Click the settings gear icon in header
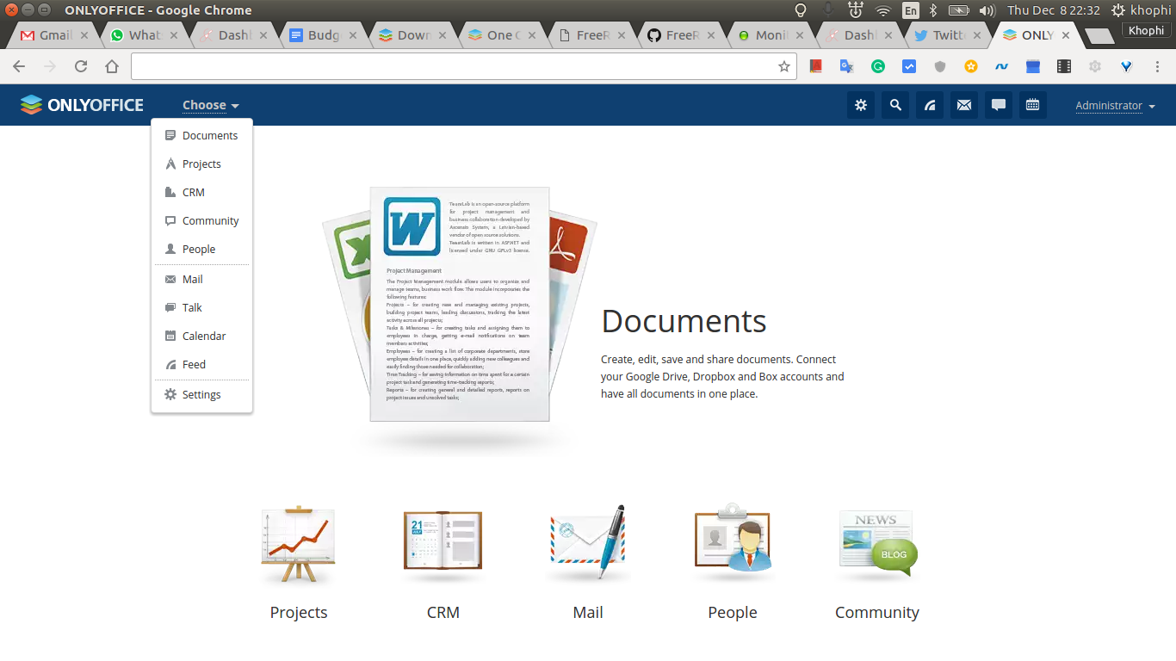The height and width of the screenshot is (661, 1176). pyautogui.click(x=860, y=105)
